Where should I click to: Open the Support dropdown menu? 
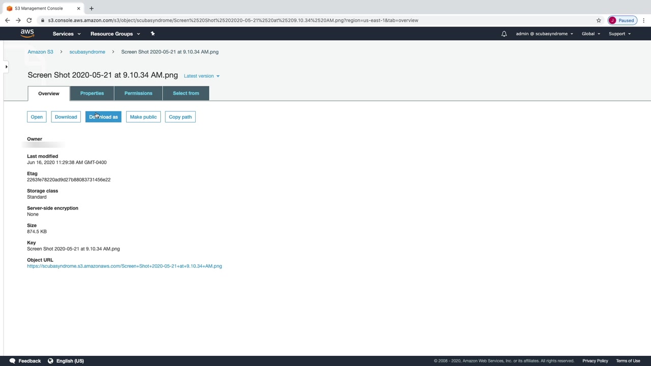click(x=619, y=34)
